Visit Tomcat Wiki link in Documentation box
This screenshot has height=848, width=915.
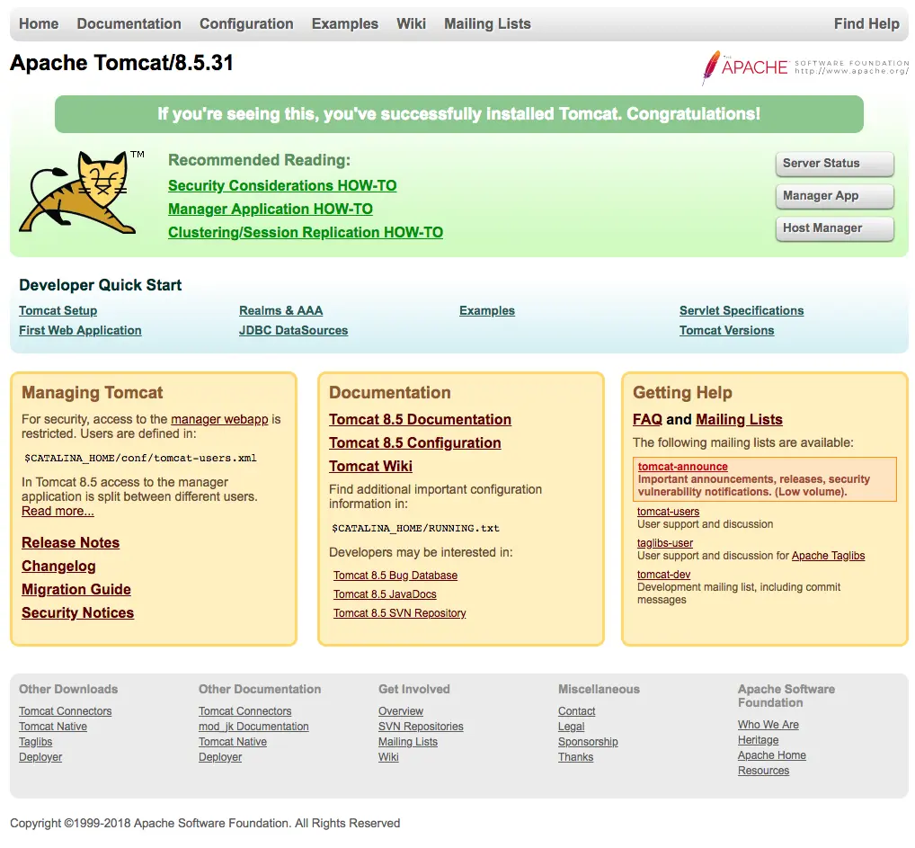click(x=370, y=466)
